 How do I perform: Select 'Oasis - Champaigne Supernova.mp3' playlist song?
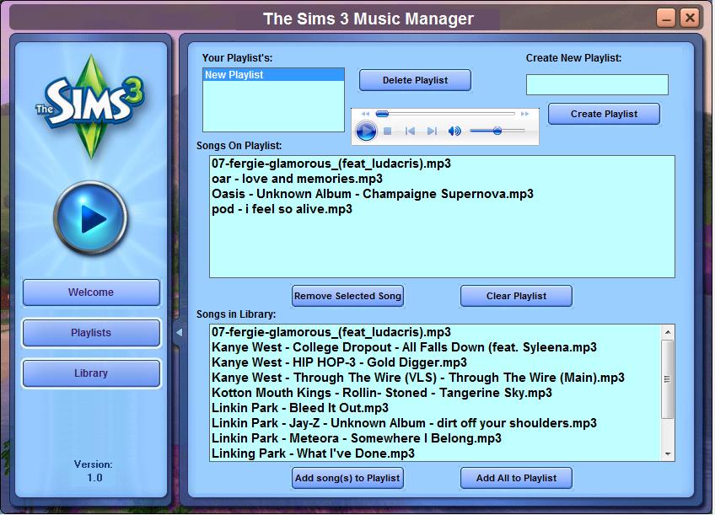pos(442,194)
